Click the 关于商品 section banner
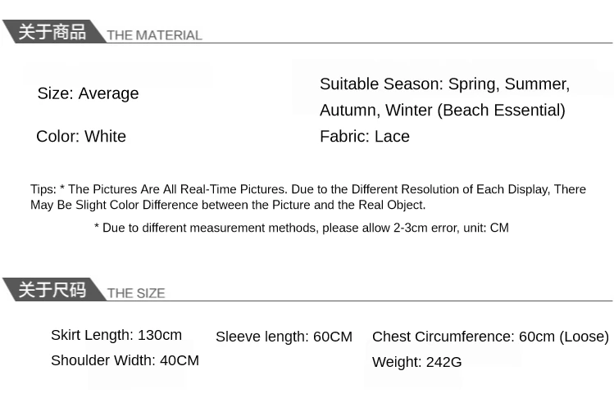This screenshot has height=398, width=614. tap(52, 32)
